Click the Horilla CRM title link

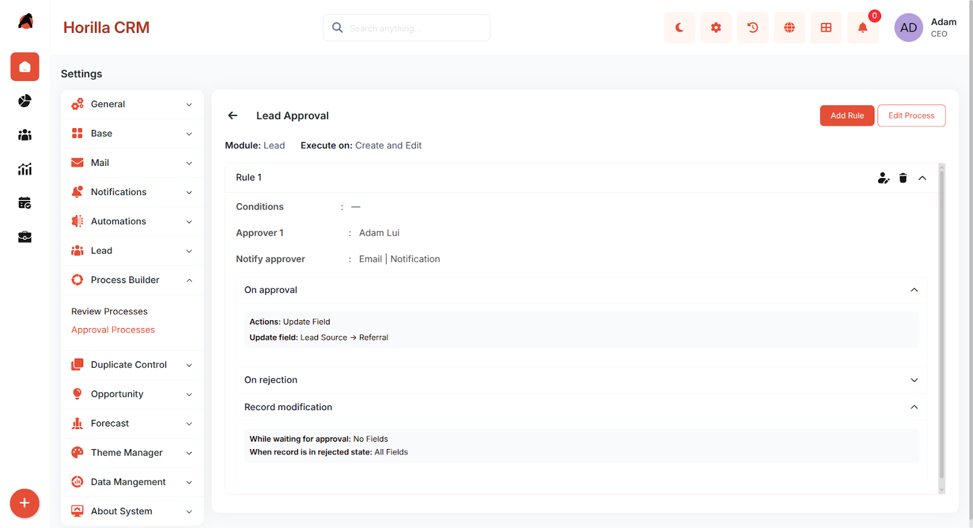point(106,27)
